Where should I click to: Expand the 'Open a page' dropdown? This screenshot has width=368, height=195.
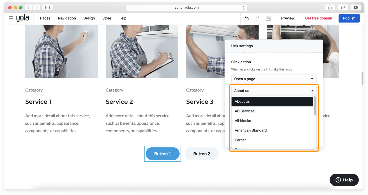[x=274, y=79]
